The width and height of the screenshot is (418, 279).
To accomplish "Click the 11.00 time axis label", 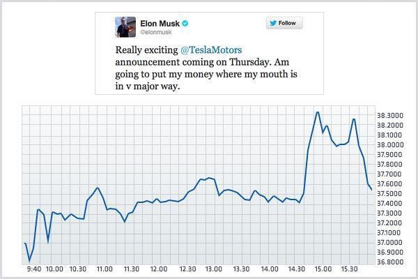I will click(104, 268).
